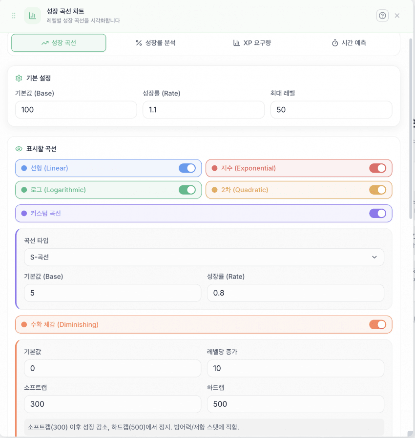The image size is (415, 438).
Task: Open the 성장률 분석 tab
Action: 155,43
